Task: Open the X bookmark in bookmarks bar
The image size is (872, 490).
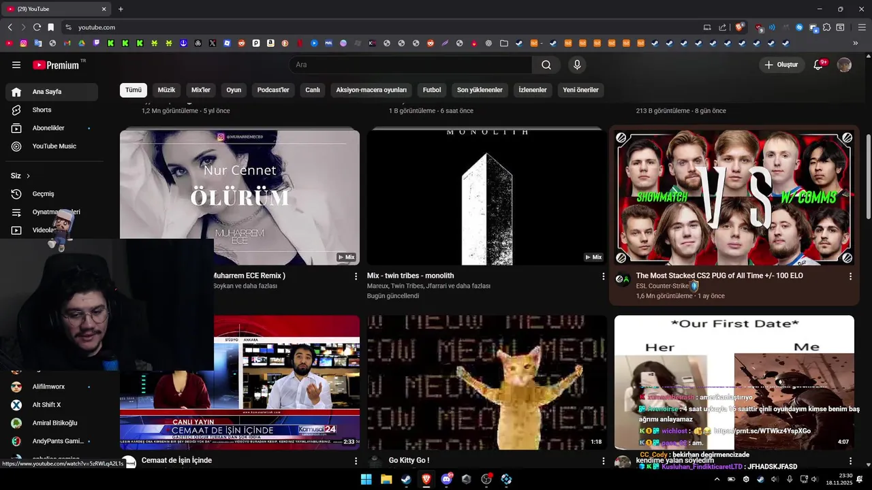Action: pos(213,43)
